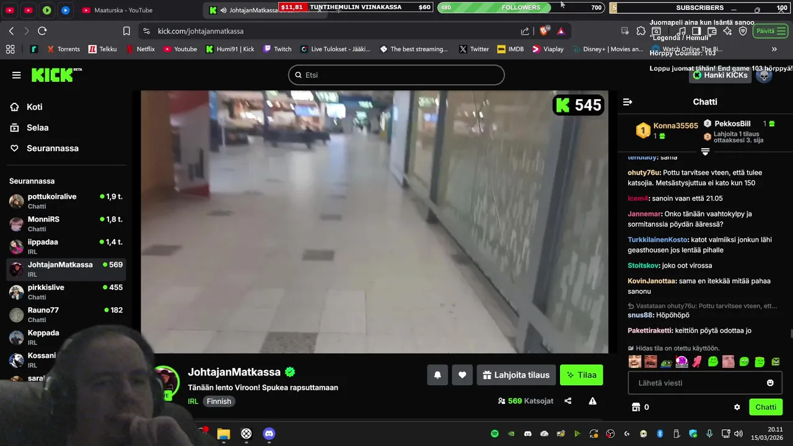793x446 pixels.
Task: Click the browser reload button
Action: (x=42, y=31)
